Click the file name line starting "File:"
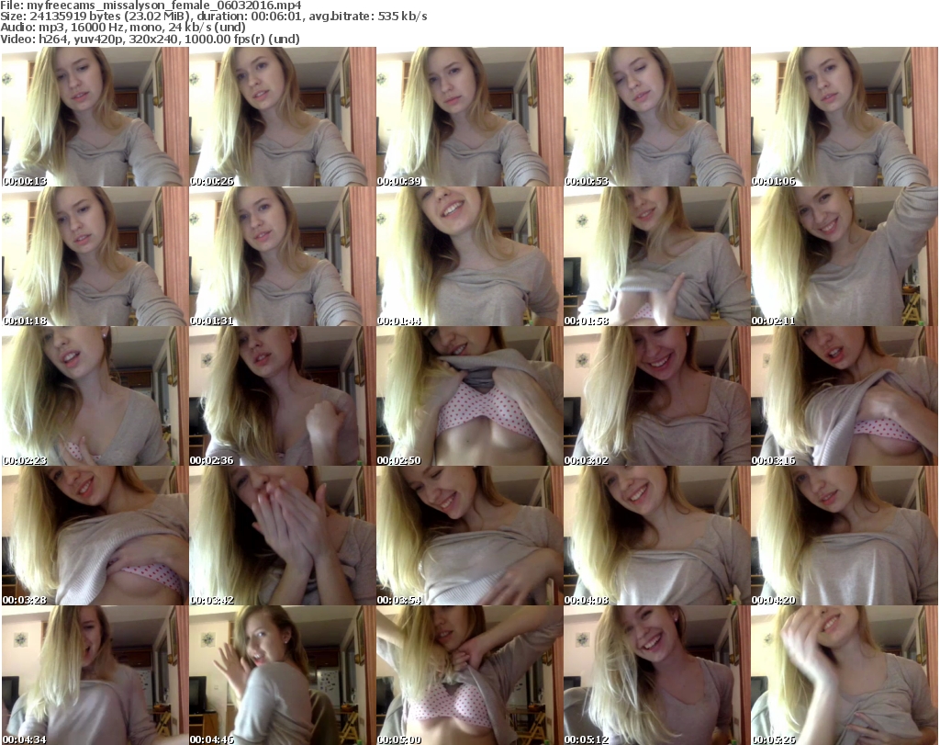This screenshot has width=940, height=745. (x=151, y=6)
